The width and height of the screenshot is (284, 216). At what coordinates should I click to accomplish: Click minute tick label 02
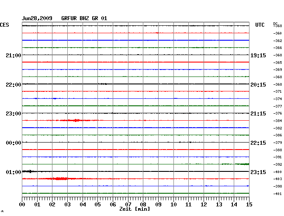[x=52, y=205]
